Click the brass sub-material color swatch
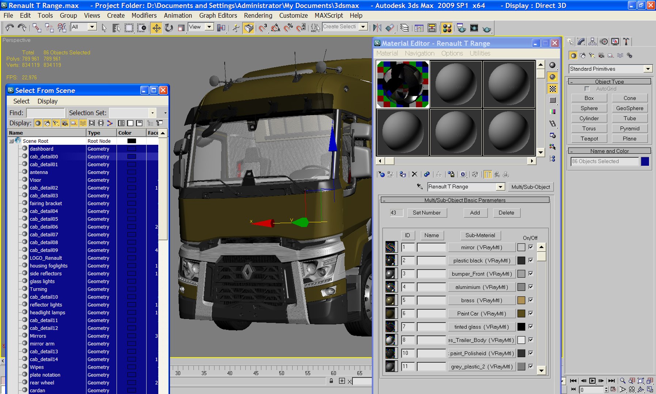This screenshot has width=656, height=394. tap(521, 300)
